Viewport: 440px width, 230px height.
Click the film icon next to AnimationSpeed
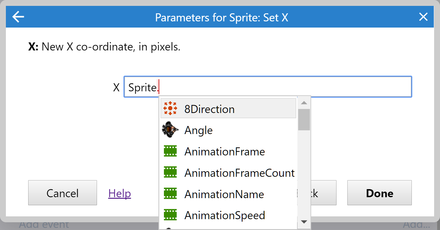[x=170, y=215]
